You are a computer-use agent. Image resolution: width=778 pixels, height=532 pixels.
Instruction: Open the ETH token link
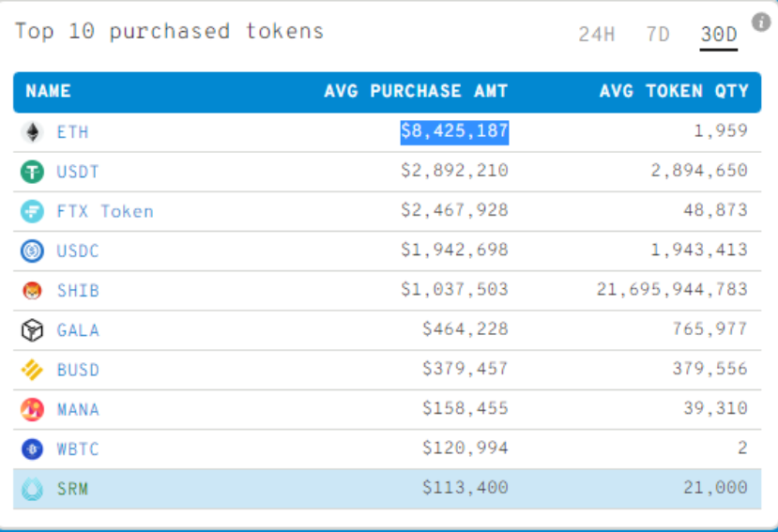(72, 132)
